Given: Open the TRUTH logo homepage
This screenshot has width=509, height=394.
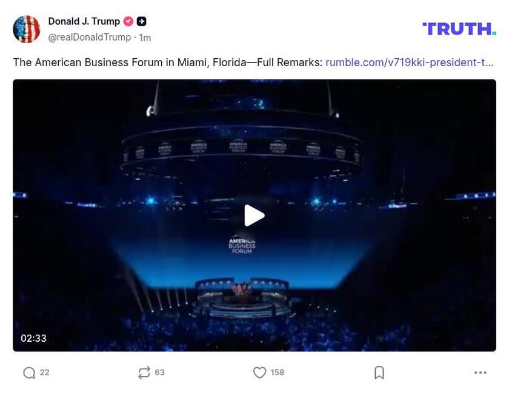Looking at the screenshot, I should coord(459,29).
